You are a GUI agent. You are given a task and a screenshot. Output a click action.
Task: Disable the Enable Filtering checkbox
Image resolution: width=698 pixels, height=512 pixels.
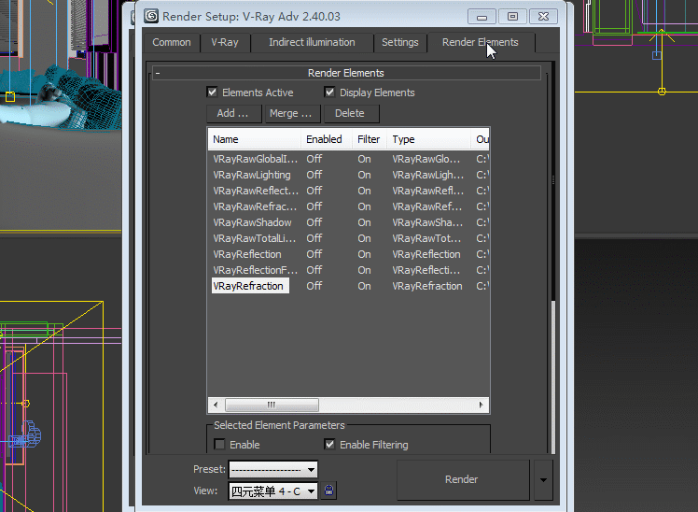(329, 445)
